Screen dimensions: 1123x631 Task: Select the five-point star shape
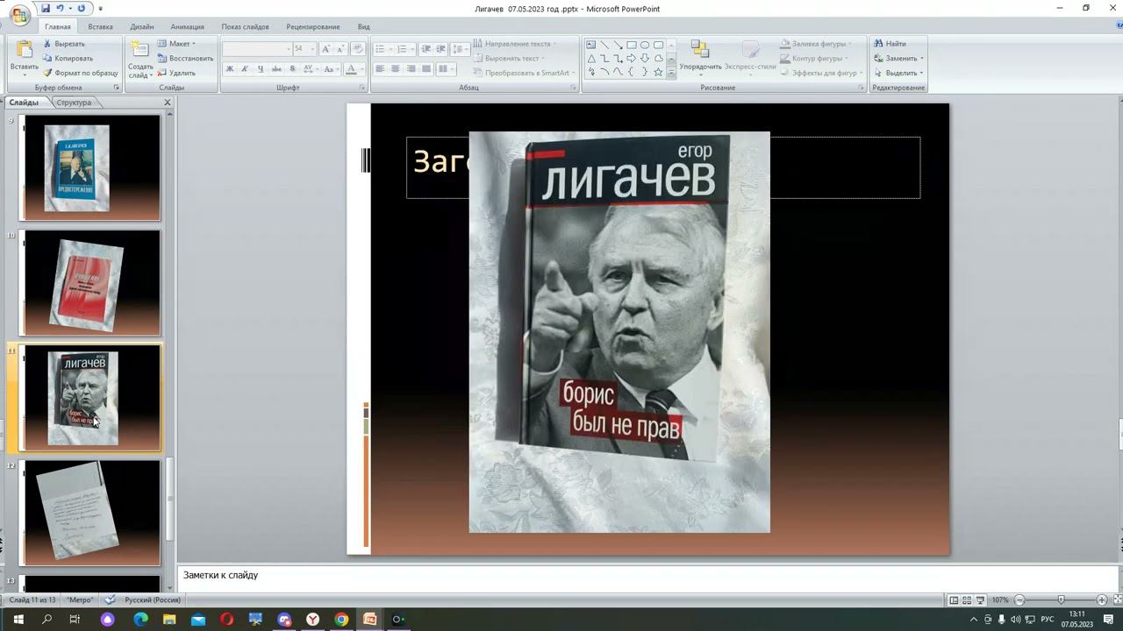[x=658, y=72]
